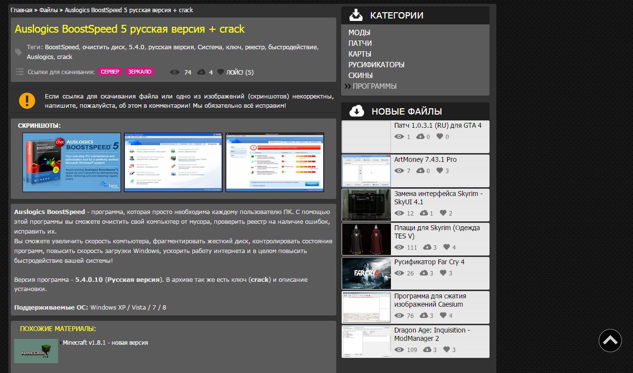Open Замена интерфейса Skyrim - SkyUI 4.1
This screenshot has height=373, width=633.
[x=438, y=197]
